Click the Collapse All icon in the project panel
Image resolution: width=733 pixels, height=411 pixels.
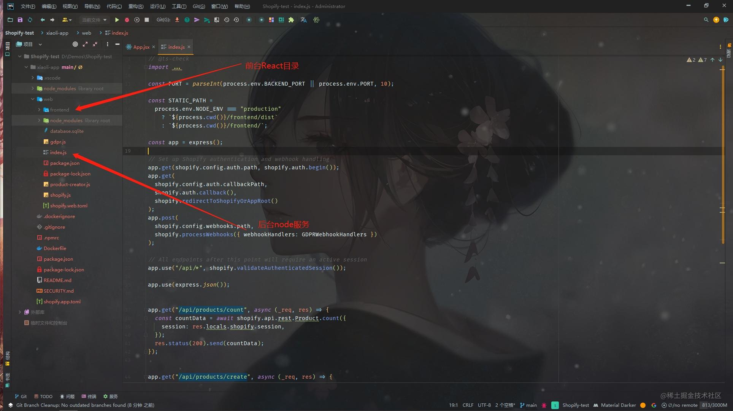tap(95, 44)
